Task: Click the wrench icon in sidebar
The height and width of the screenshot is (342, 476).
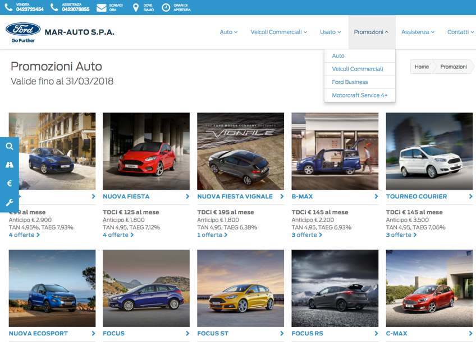Action: coord(10,203)
